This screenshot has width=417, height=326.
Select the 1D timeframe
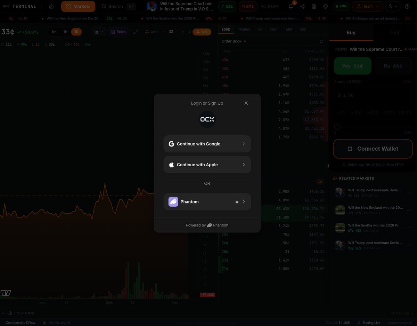click(76, 32)
